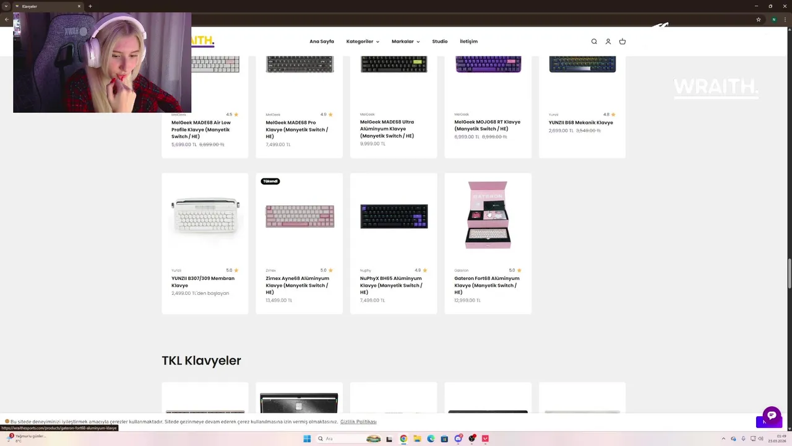Open MelGeek MOJO68 RT Klavye product
792x446 pixels.
click(487, 126)
